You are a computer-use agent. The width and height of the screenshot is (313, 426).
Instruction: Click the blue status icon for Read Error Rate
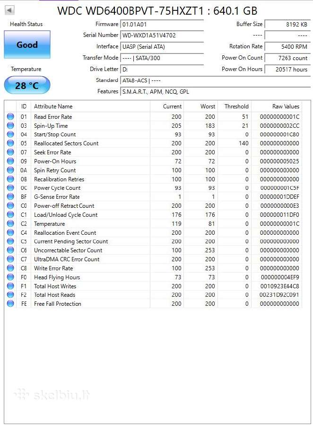pyautogui.click(x=10, y=116)
